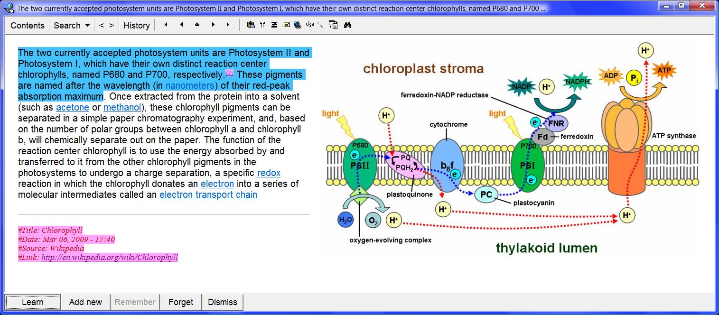Open the Search dropdown arrow
This screenshot has width=719, height=315.
87,26
